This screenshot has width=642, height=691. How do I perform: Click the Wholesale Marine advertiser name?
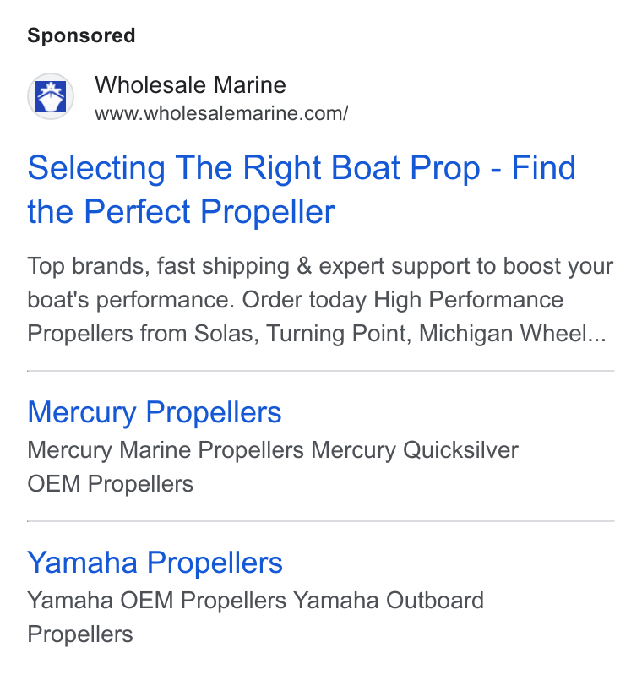[x=190, y=84]
